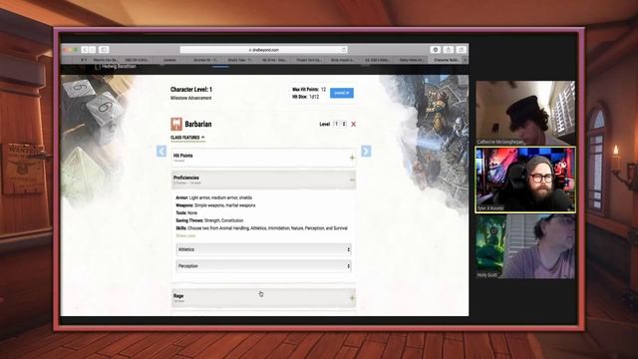The width and height of the screenshot is (638, 359).
Task: Click the Safari forward navigation arrow
Action: coord(93,50)
